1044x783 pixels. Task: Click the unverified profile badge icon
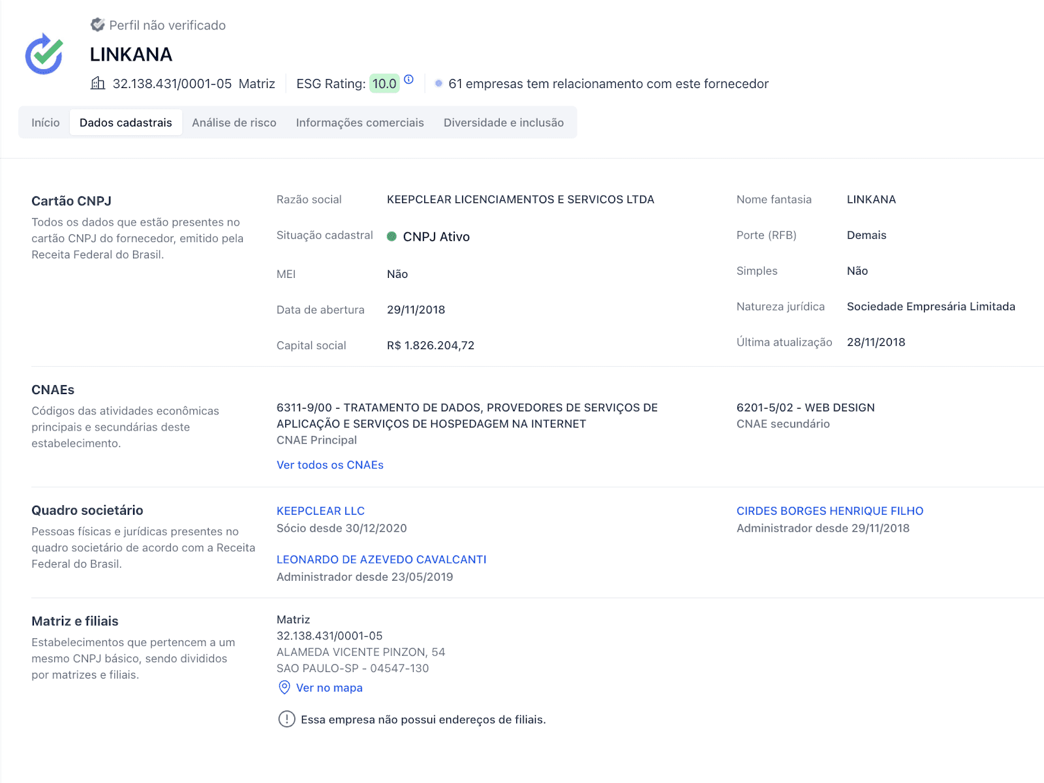coord(98,25)
